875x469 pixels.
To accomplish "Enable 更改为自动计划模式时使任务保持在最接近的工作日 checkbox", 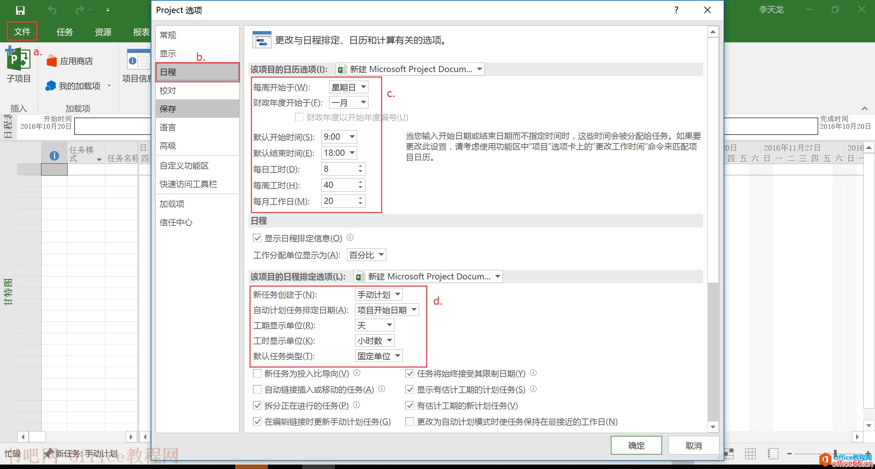I will [x=409, y=422].
